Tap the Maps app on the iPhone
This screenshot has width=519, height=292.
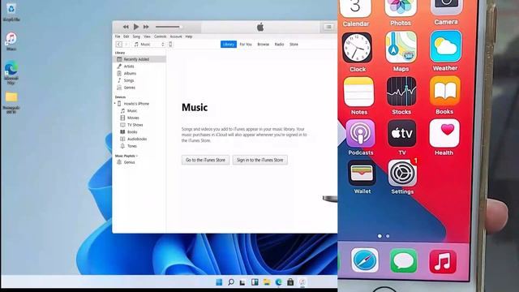401,47
